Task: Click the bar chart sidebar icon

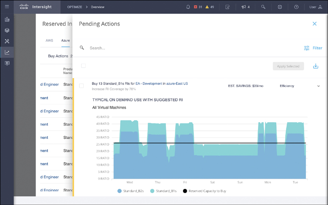Action: coord(7,20)
